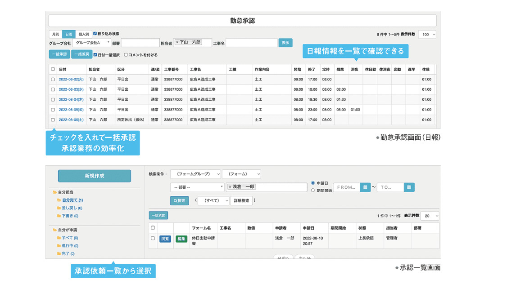Click the green 編集 button

[181, 239]
